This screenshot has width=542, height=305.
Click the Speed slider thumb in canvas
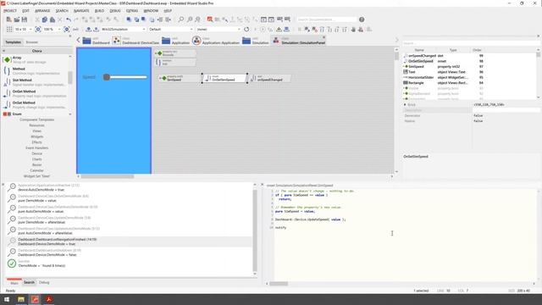point(107,77)
